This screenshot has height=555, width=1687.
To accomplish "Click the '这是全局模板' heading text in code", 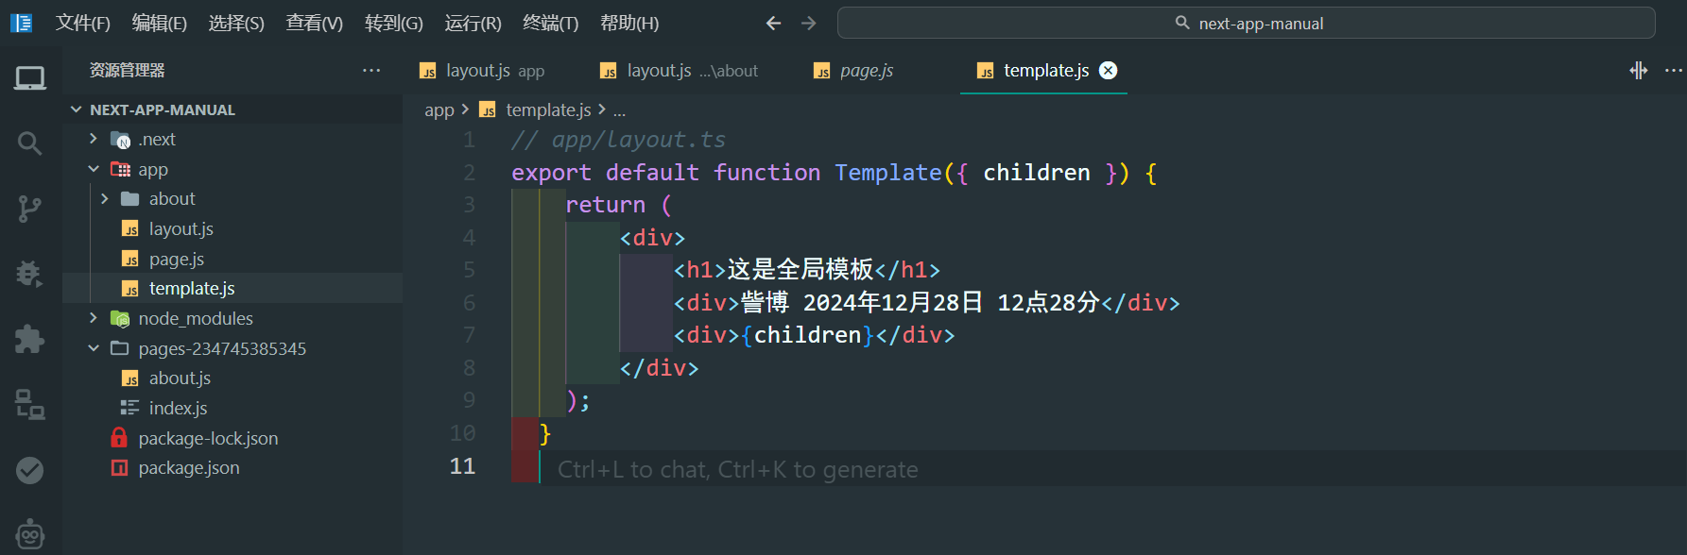I will [800, 270].
